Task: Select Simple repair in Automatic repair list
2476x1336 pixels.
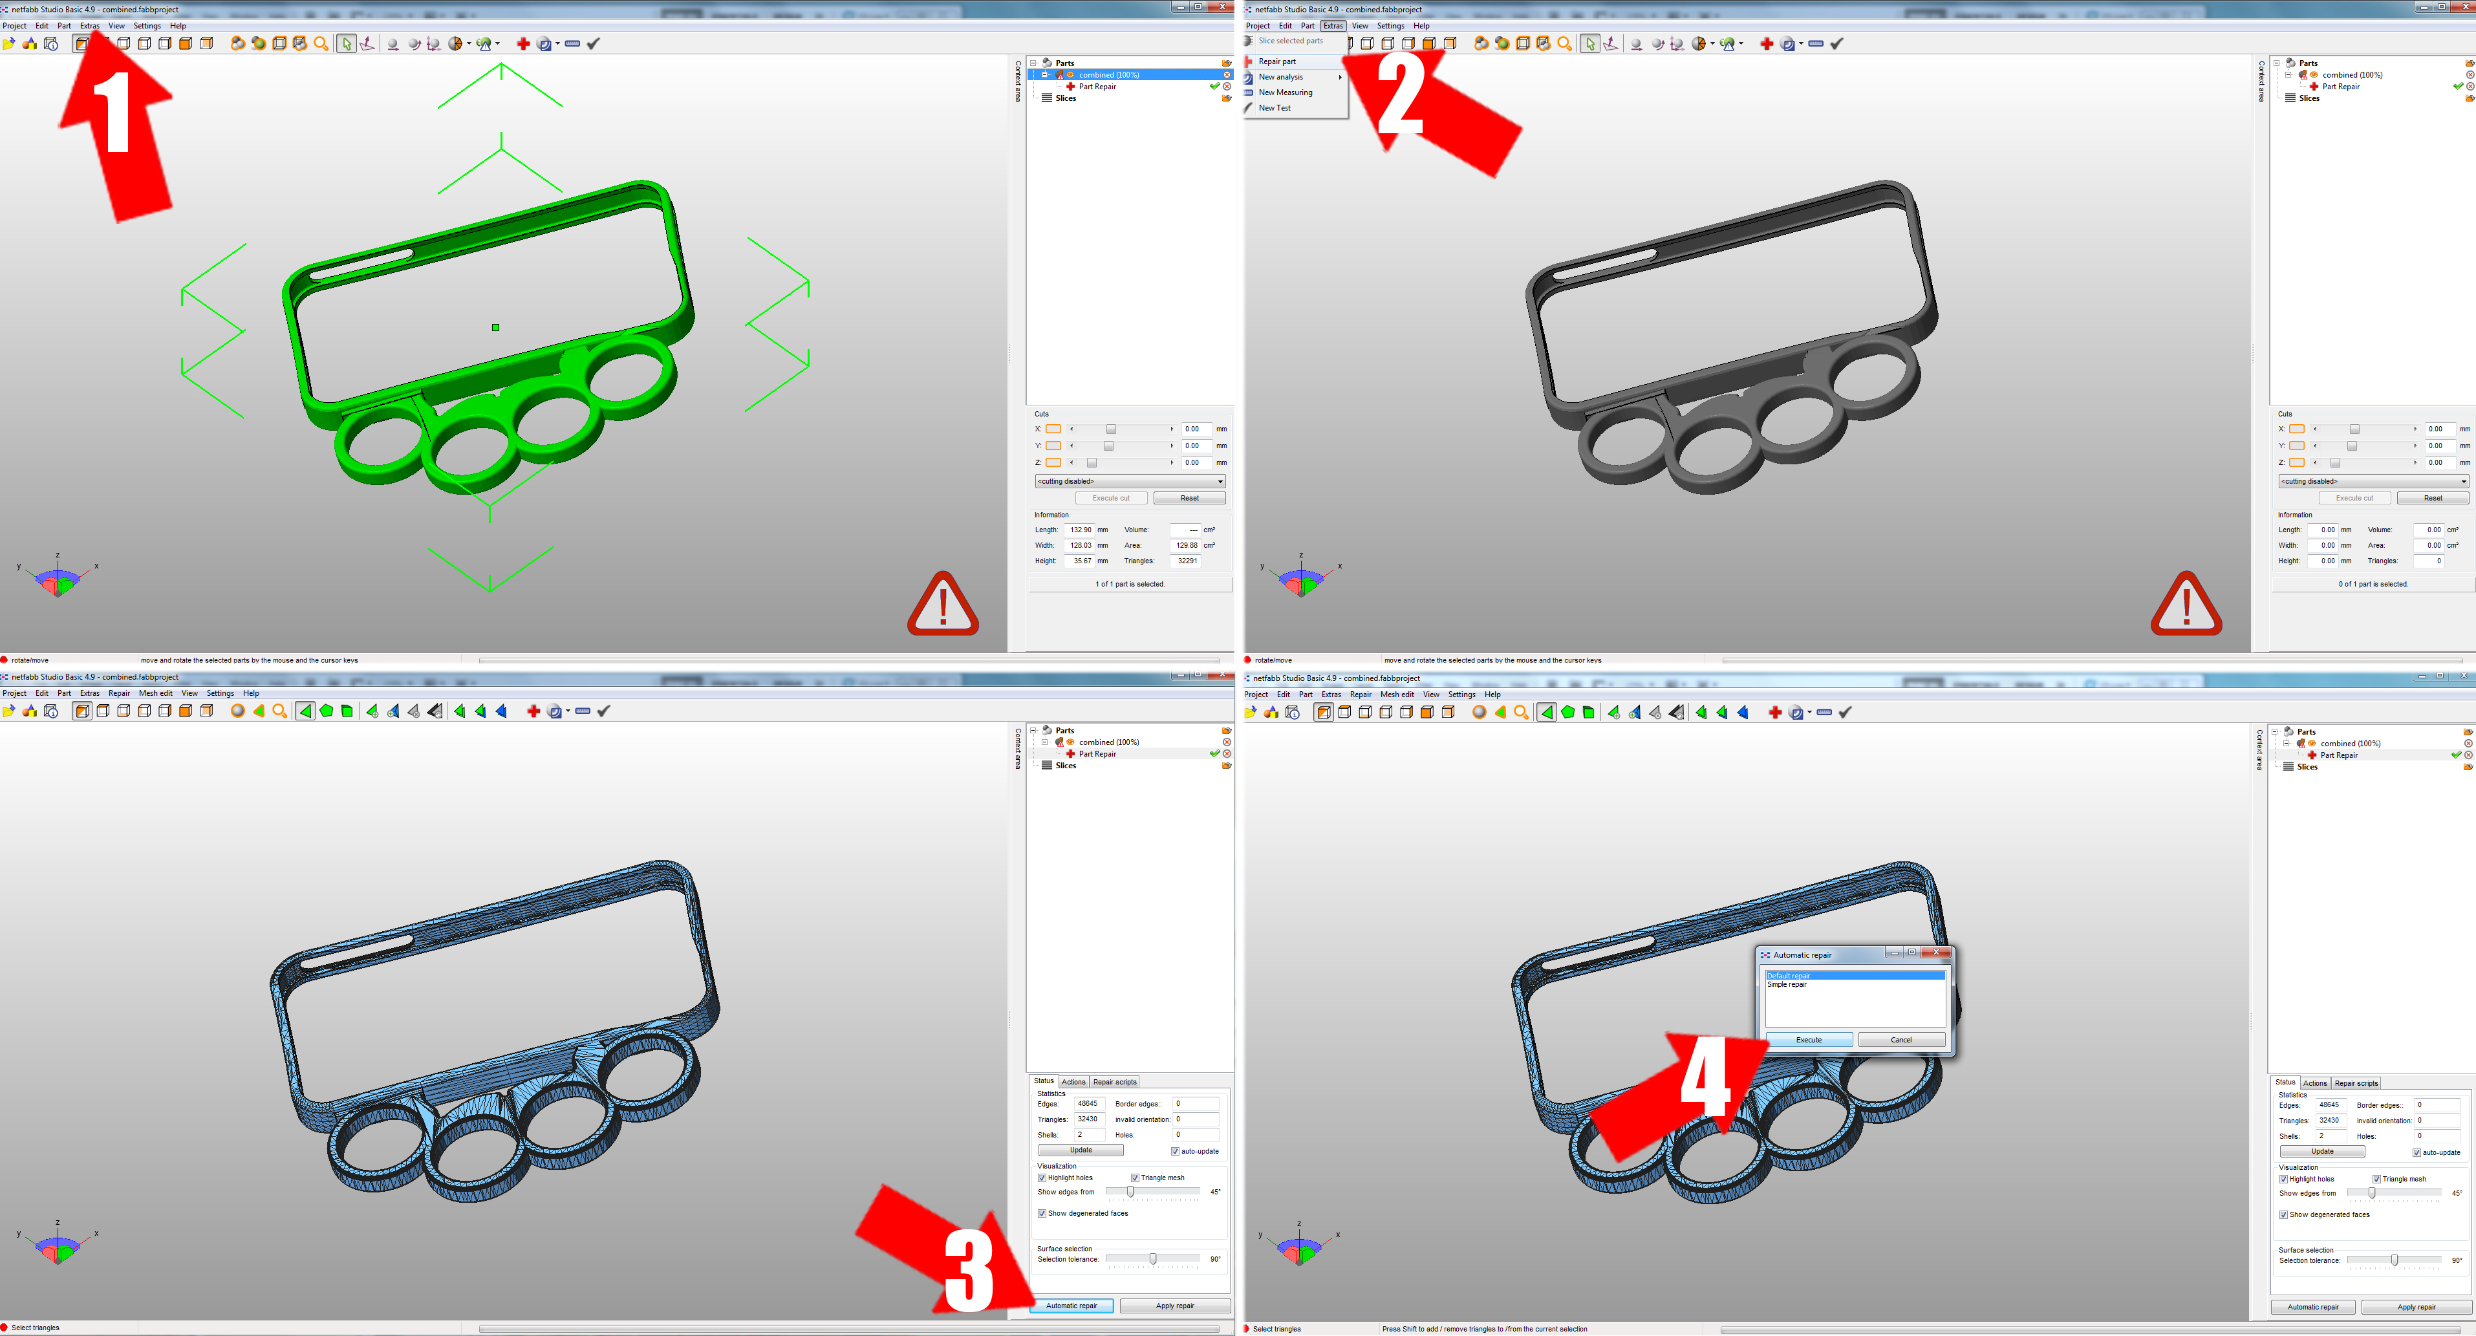Action: [1787, 984]
